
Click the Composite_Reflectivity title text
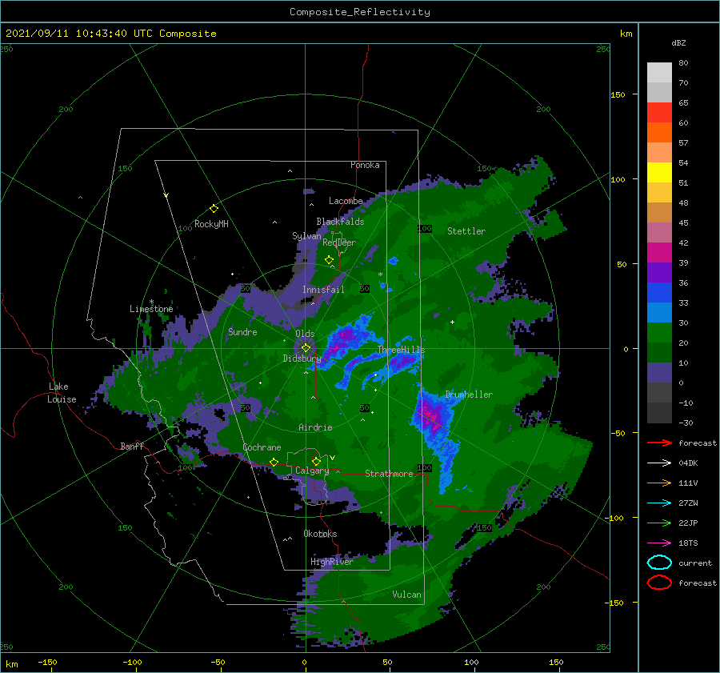point(360,12)
